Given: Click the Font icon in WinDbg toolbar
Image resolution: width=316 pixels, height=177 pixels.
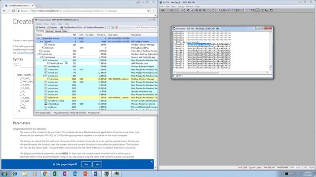Looking at the screenshot, I should 266,10.
